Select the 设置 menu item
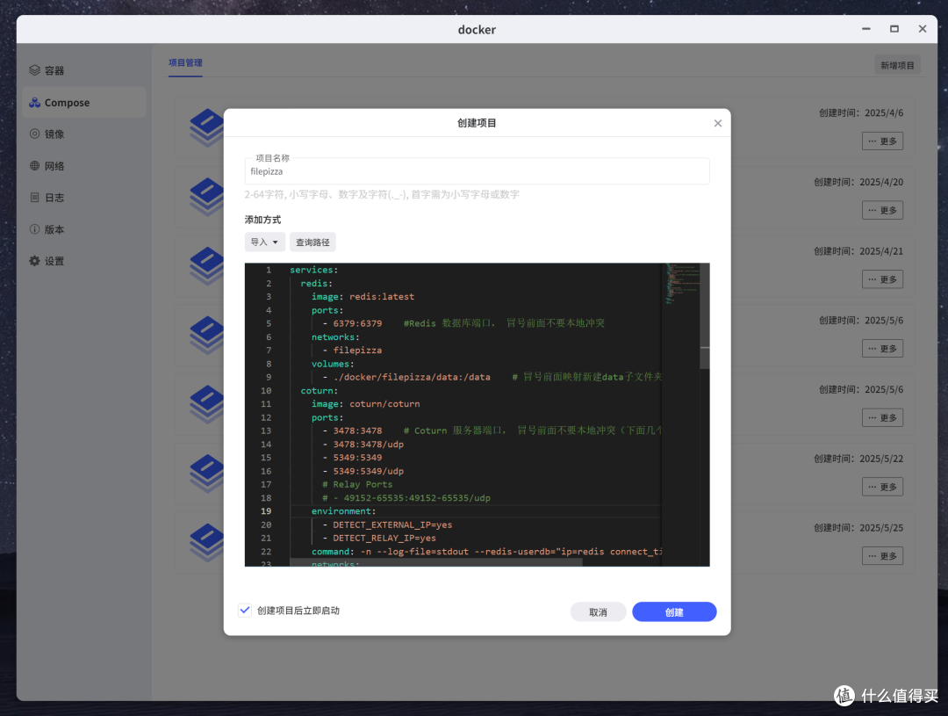Screen dimensions: 948x716 click(x=84, y=261)
